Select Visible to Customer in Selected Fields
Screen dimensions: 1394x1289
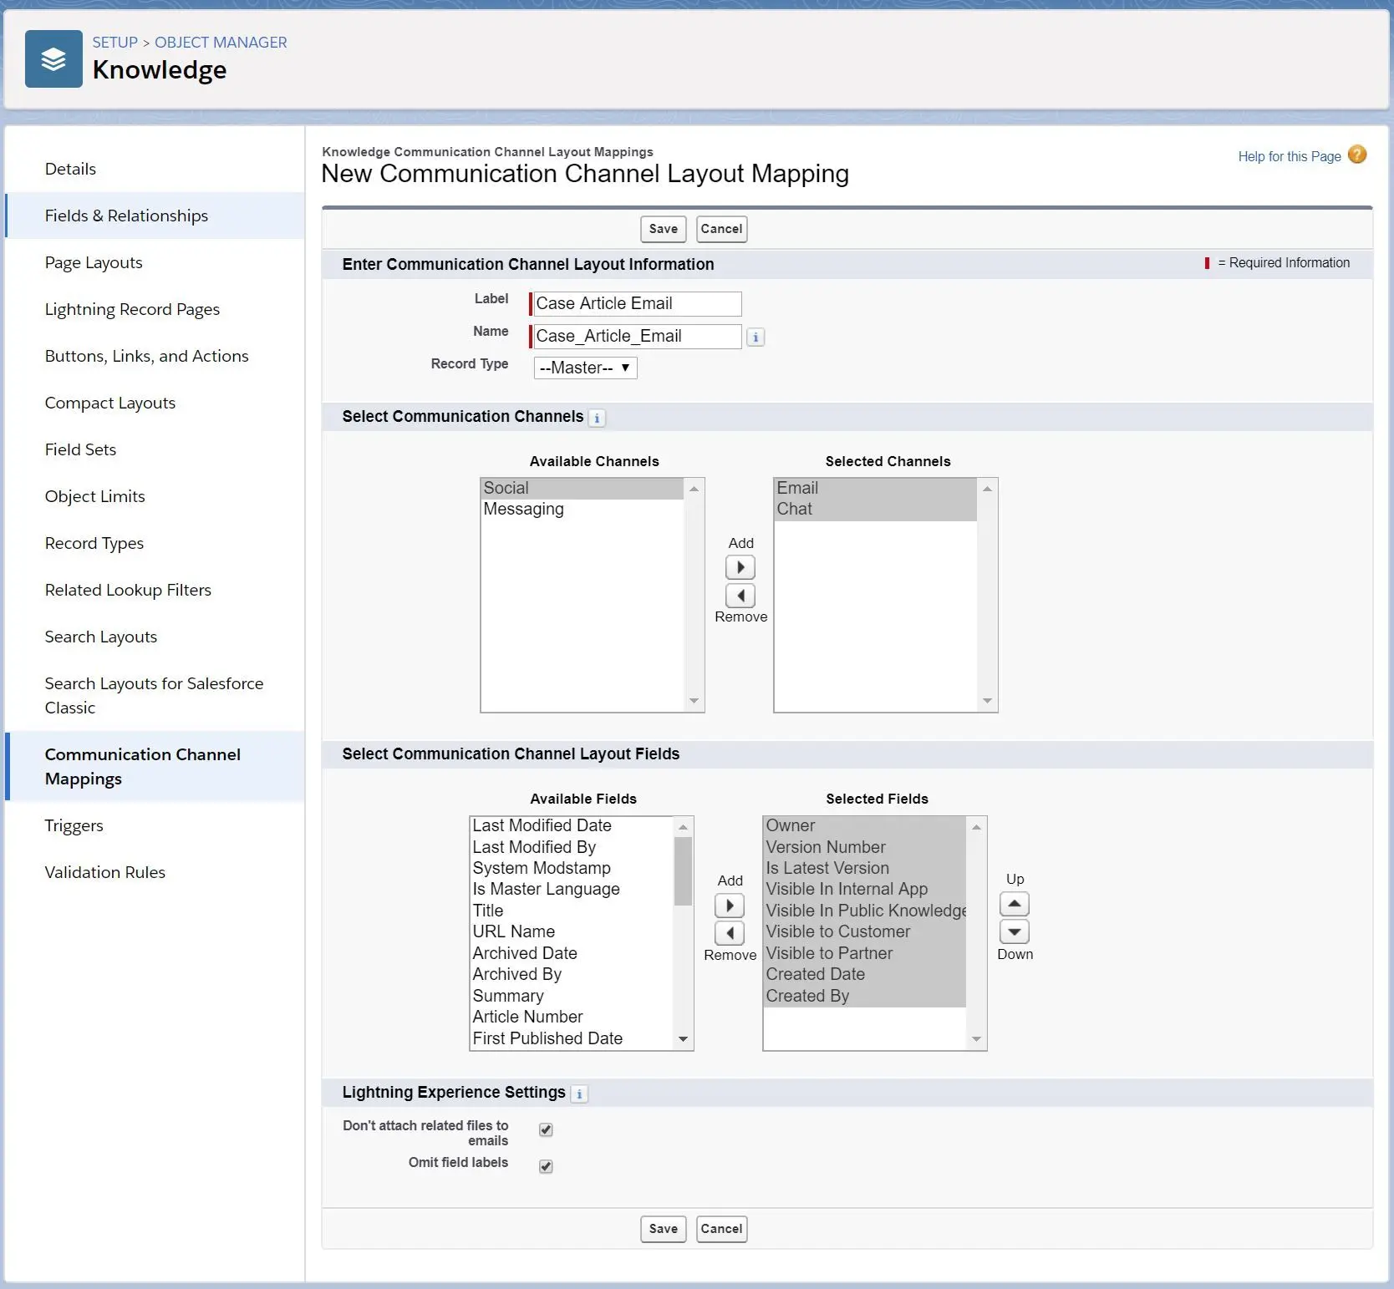[x=865, y=931]
